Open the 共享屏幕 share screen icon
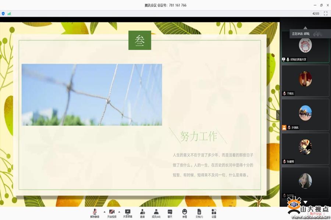Viewport: 331px width, 220px height. [128, 213]
